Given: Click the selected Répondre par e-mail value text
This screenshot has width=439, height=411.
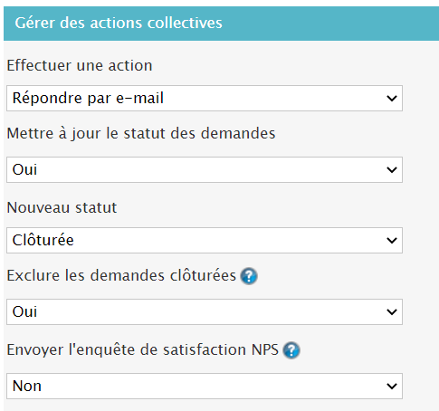Looking at the screenshot, I should pos(88,99).
